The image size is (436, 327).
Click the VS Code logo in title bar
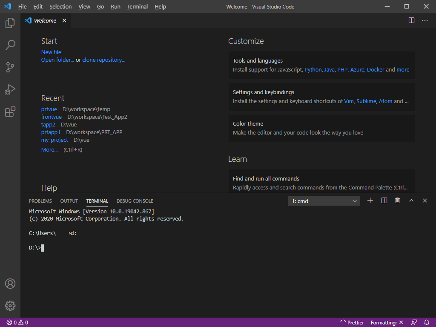coord(8,6)
